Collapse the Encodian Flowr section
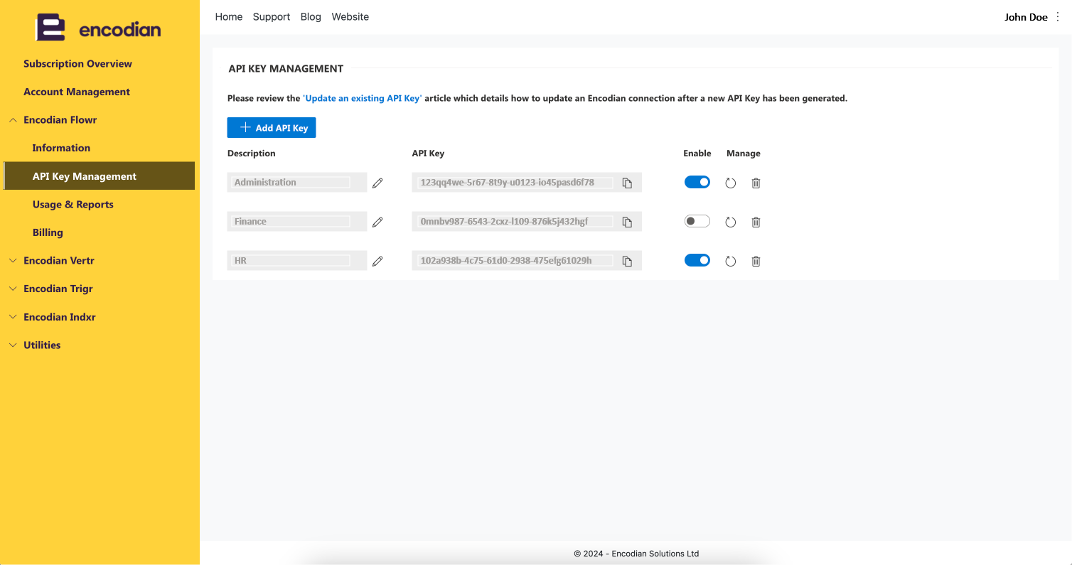Viewport: 1072px width, 565px height. coord(13,120)
